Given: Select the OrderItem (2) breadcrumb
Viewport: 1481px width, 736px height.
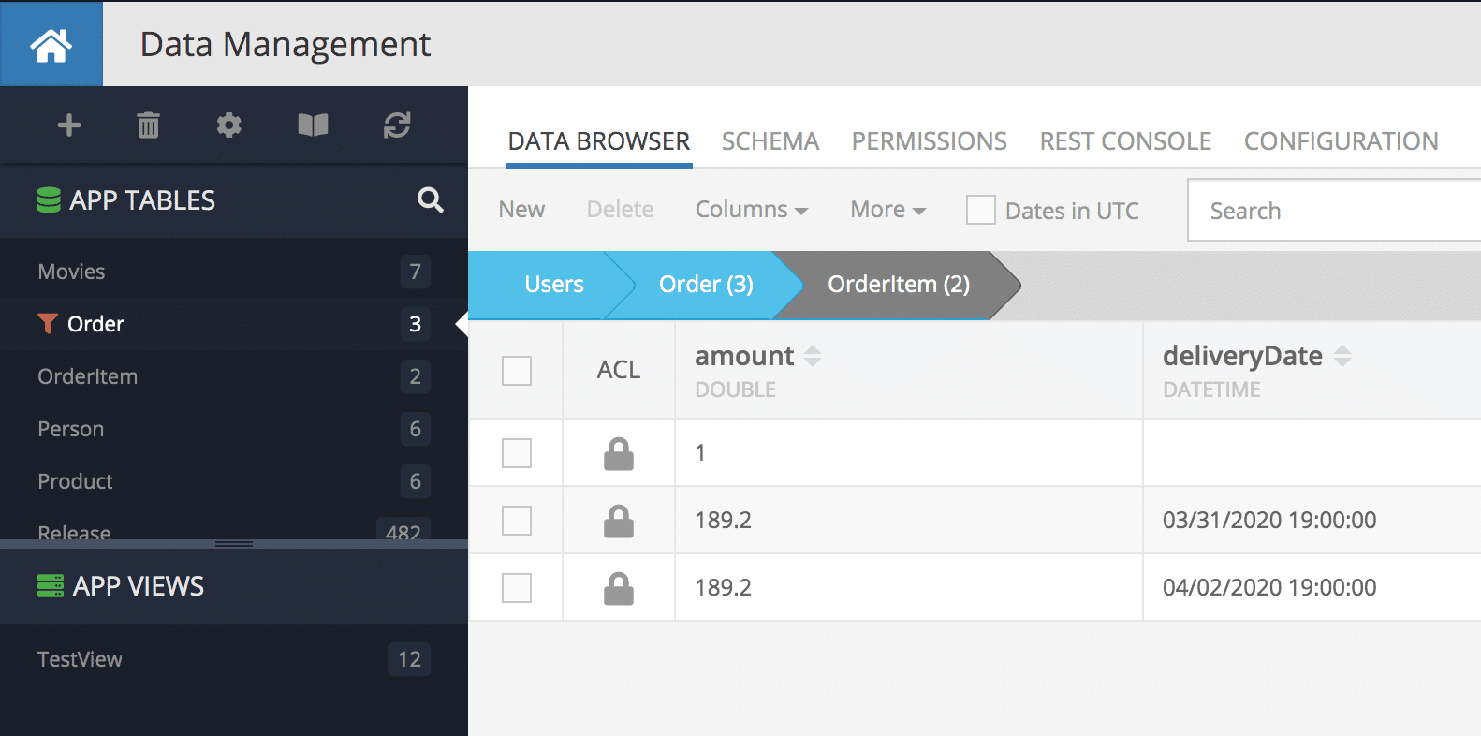Looking at the screenshot, I should tap(899, 285).
